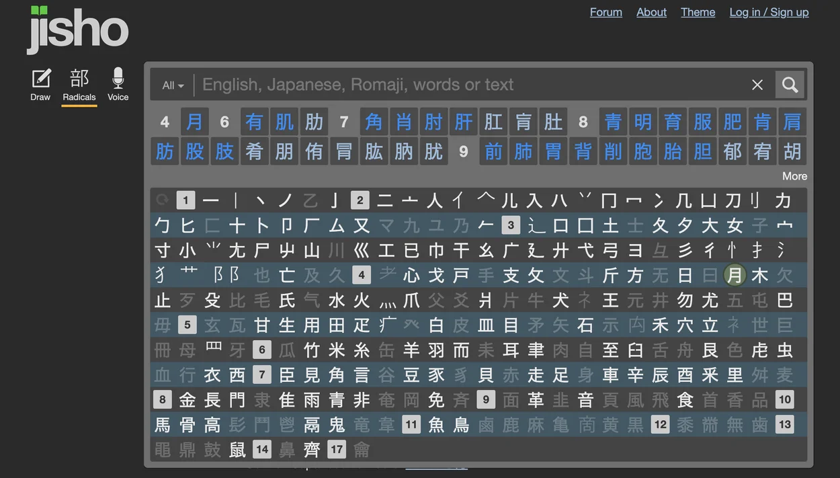Pick kanji 前 from results
840x478 pixels.
494,151
